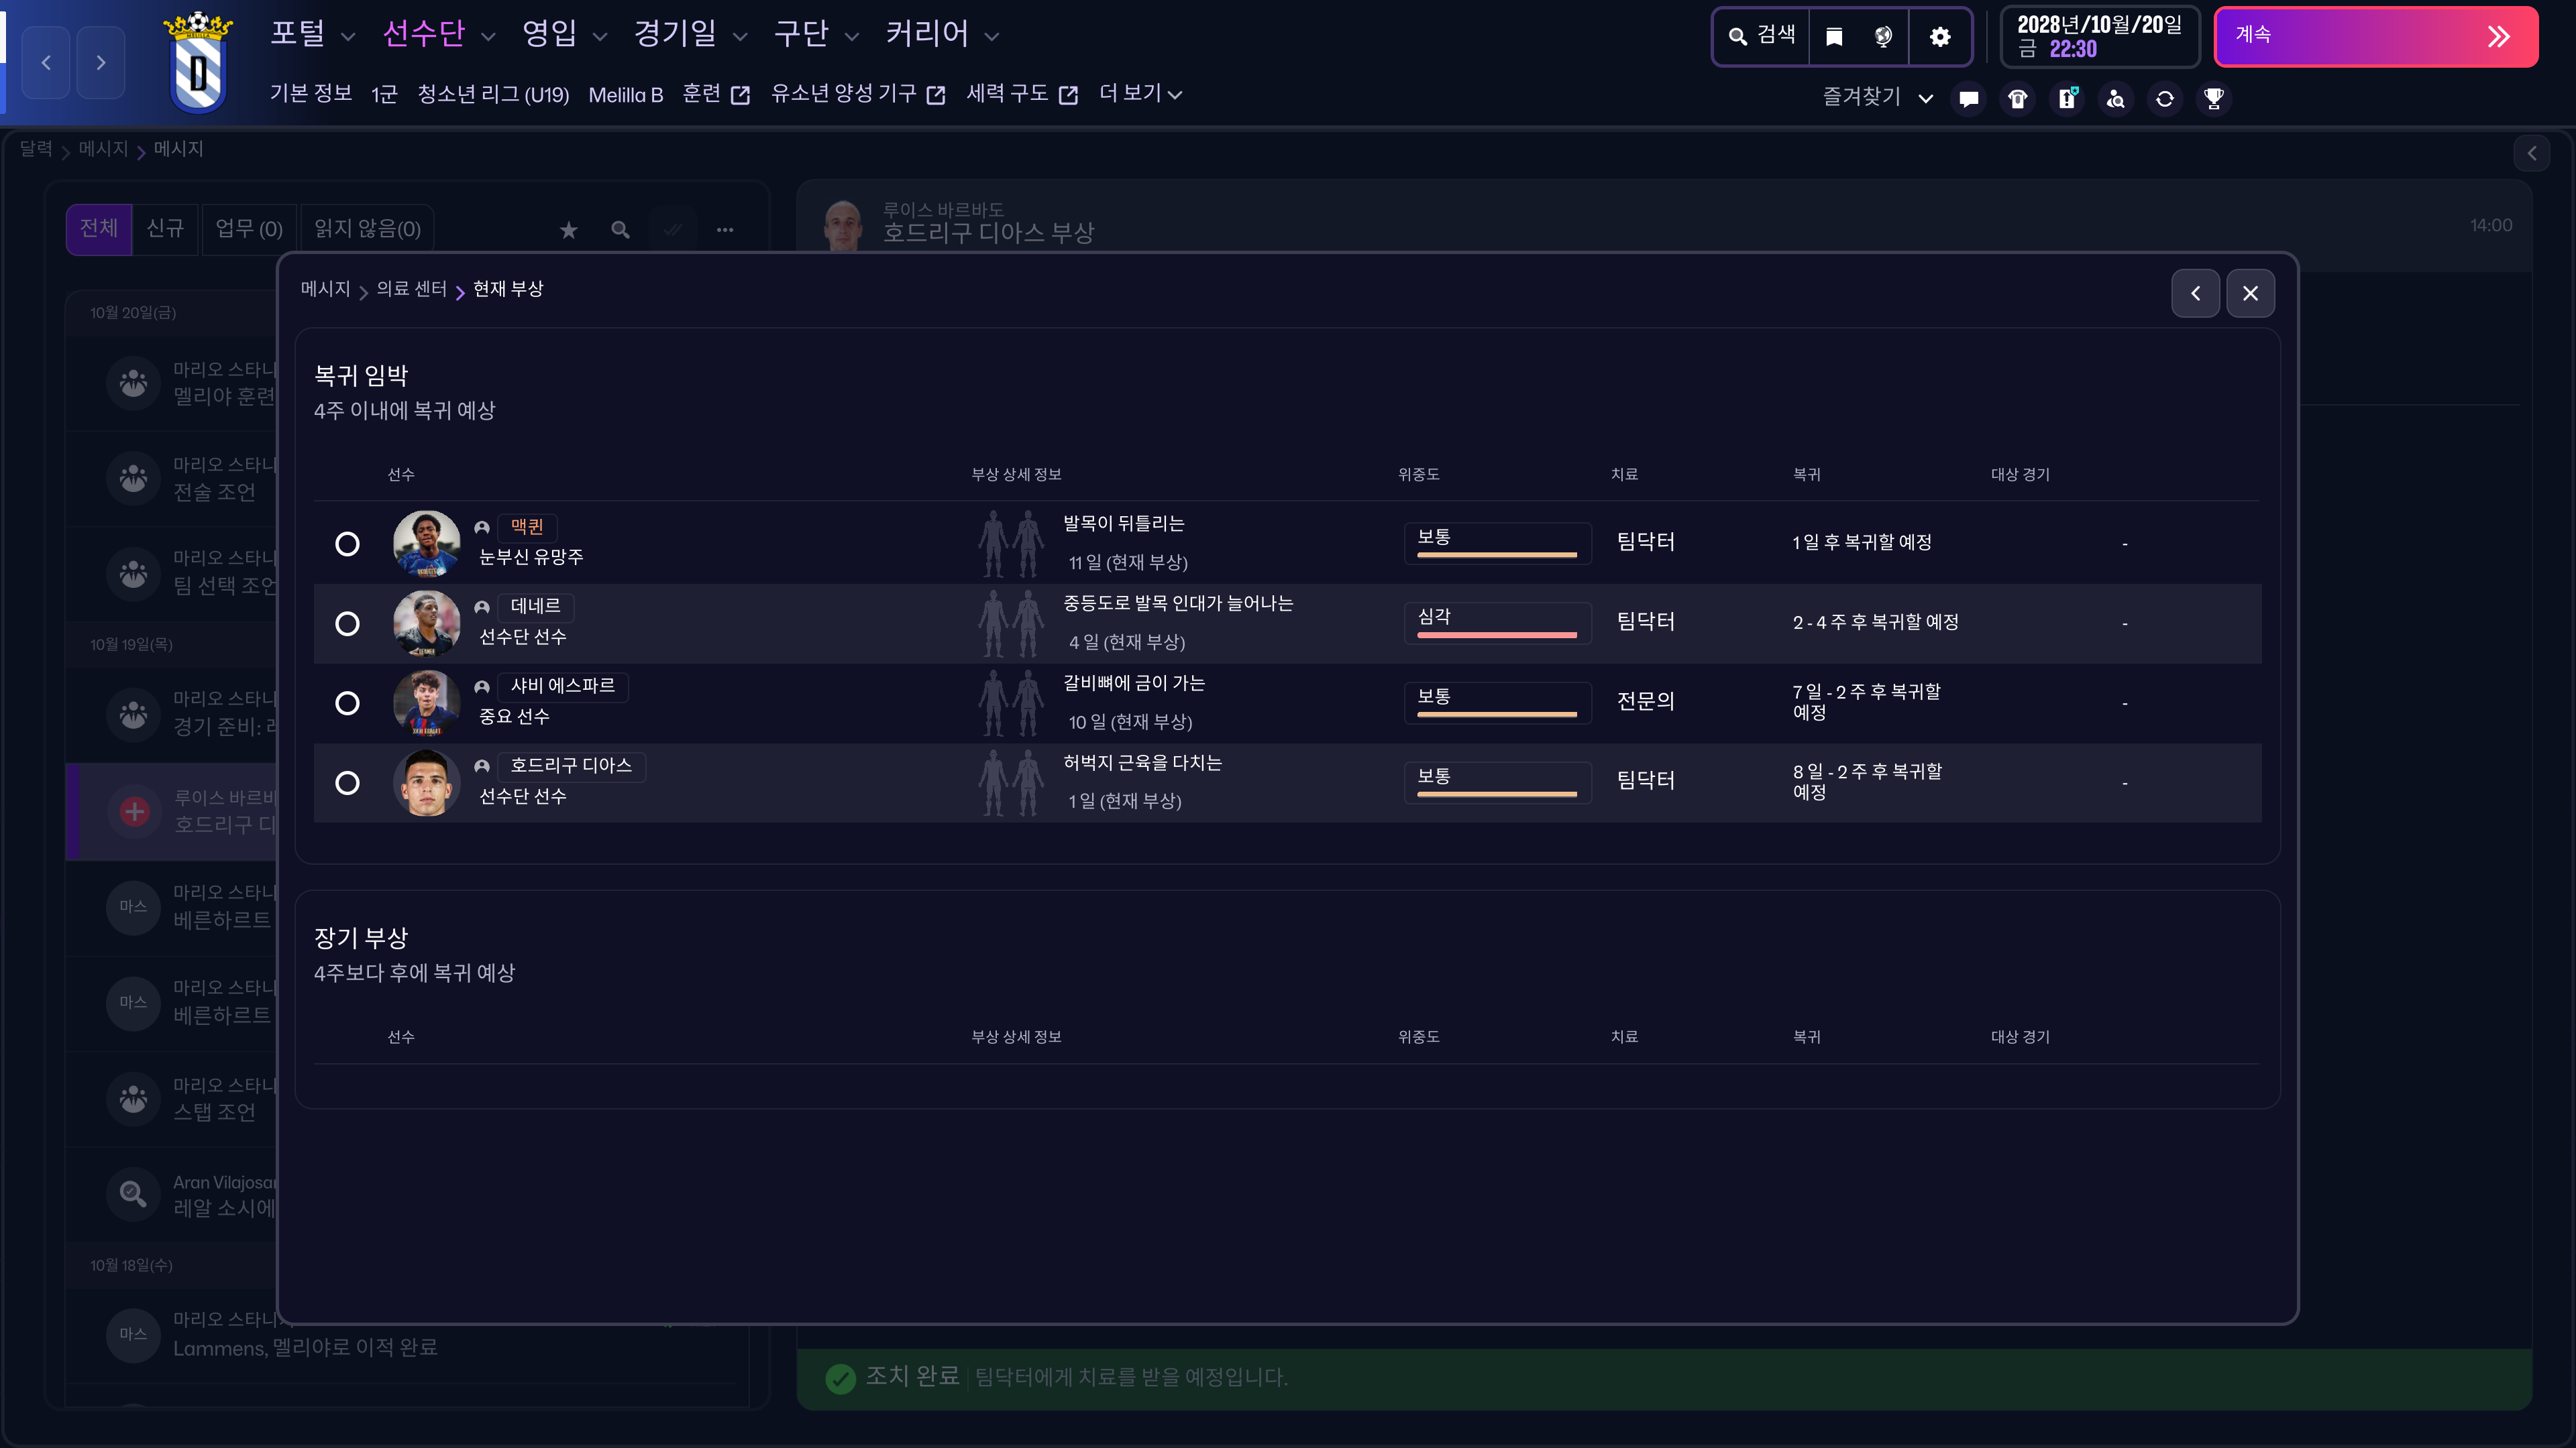2576x1448 pixels.
Task: Expand the 더 보기 submenu
Action: point(1140,94)
